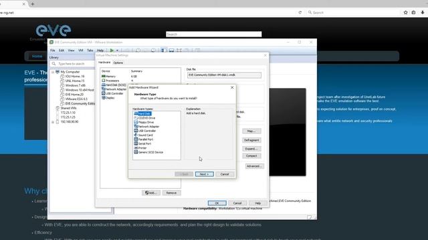
Task: Open the View menu
Action: click(71, 51)
